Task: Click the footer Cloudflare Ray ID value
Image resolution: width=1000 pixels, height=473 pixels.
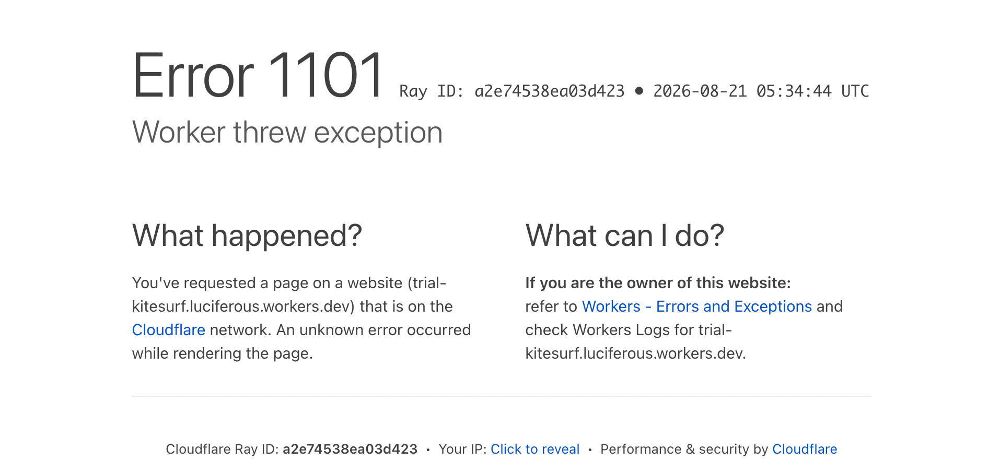Action: point(350,449)
